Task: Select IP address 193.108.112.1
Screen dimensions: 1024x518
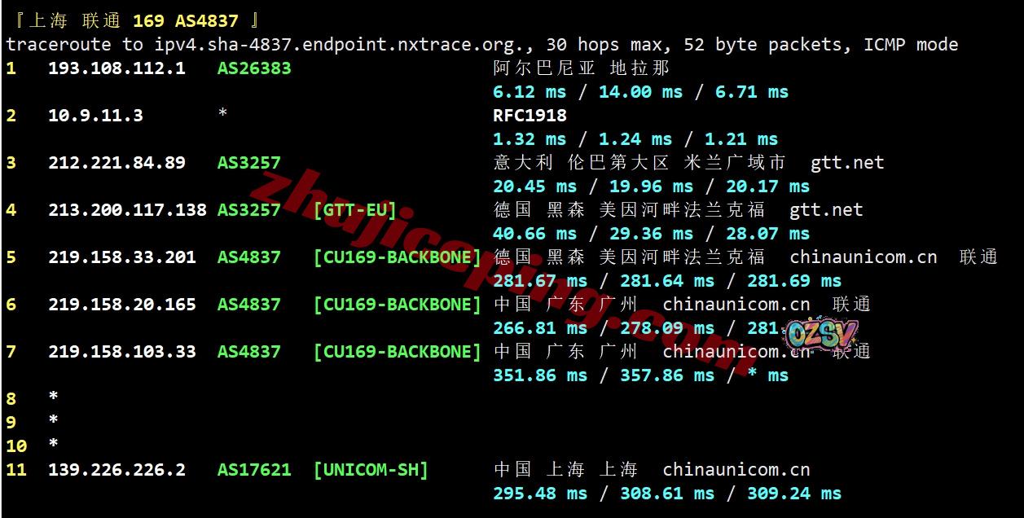Action: click(116, 68)
